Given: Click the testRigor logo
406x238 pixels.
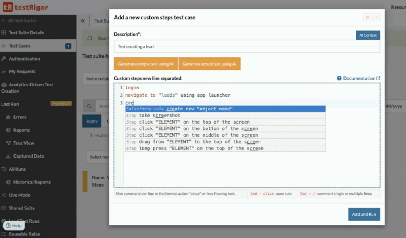Looking at the screenshot, I should coord(25,7).
